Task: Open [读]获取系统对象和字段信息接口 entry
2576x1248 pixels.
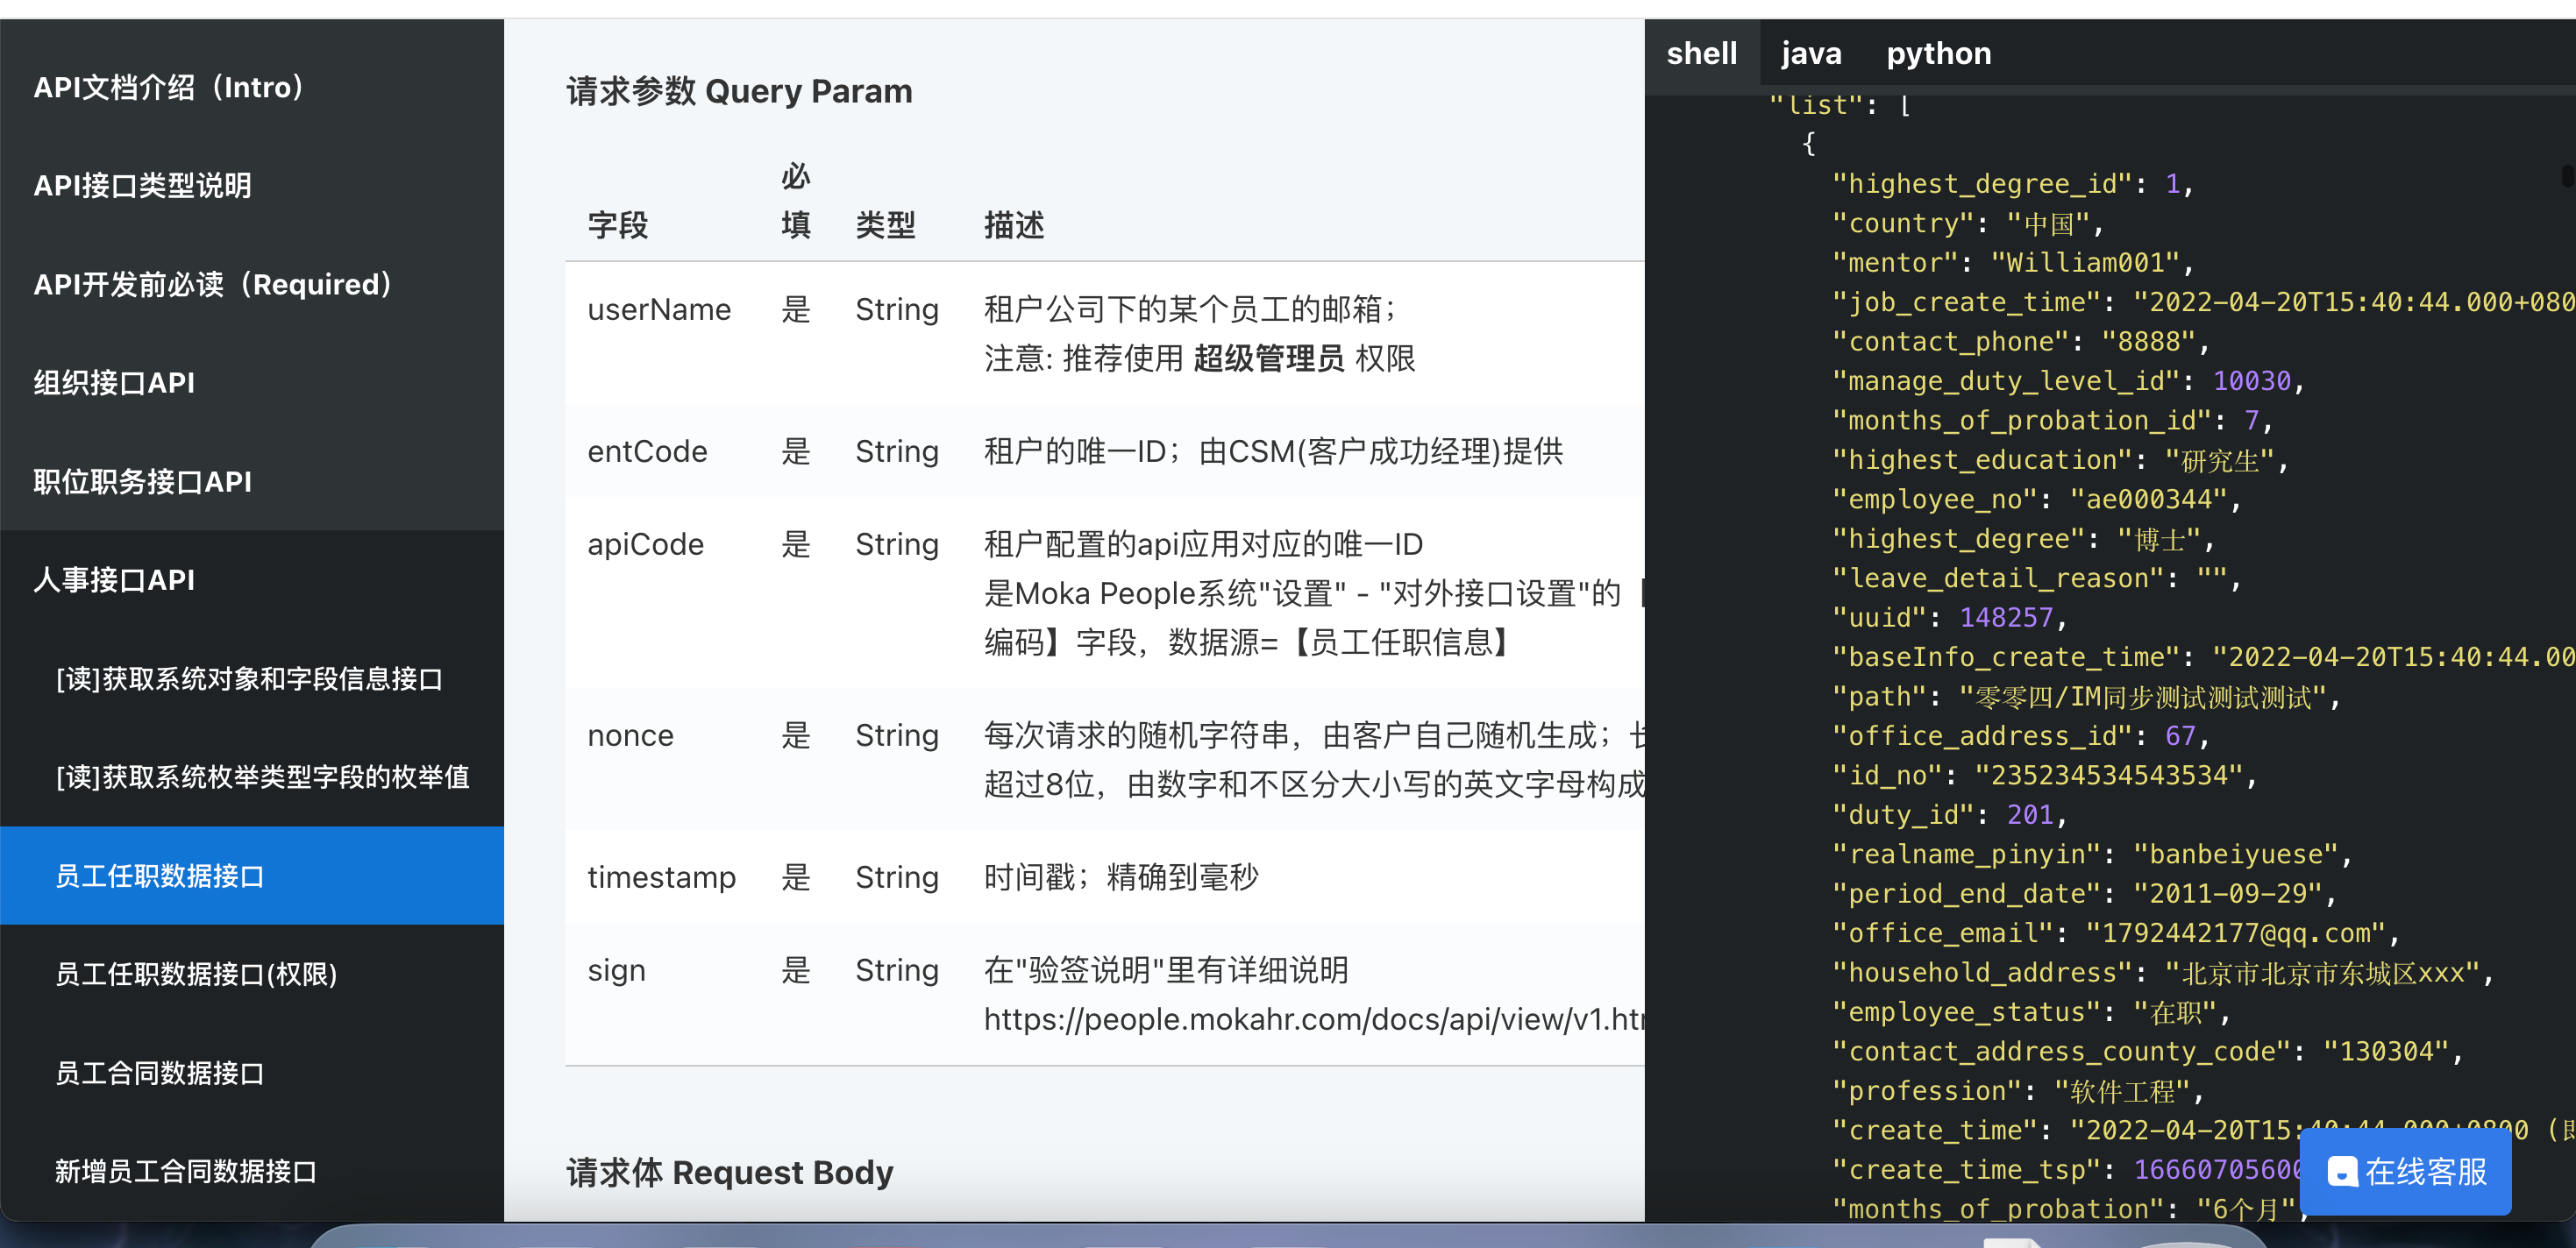Action: tap(251, 678)
